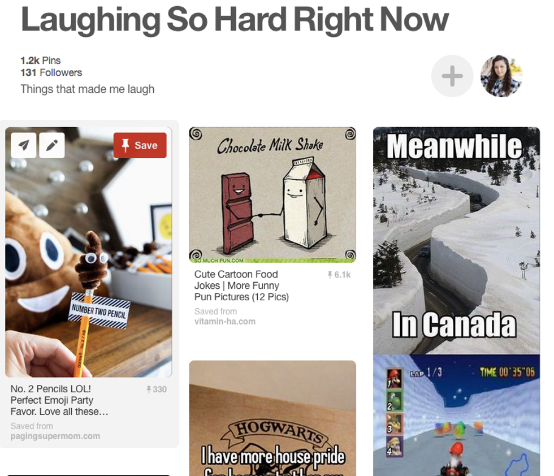Click the plus invite collaborator button
554x476 pixels.
(452, 76)
